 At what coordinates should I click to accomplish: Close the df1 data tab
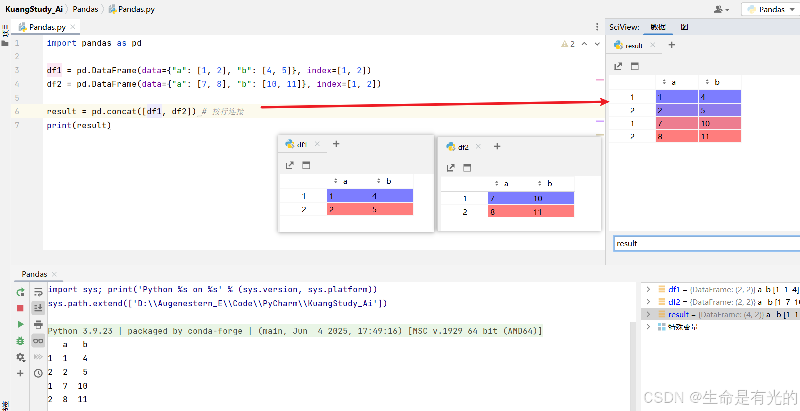(317, 144)
